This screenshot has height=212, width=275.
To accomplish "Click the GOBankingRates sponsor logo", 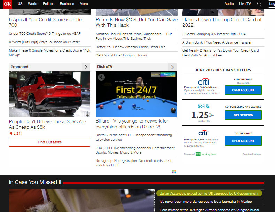I will tap(206, 154).
